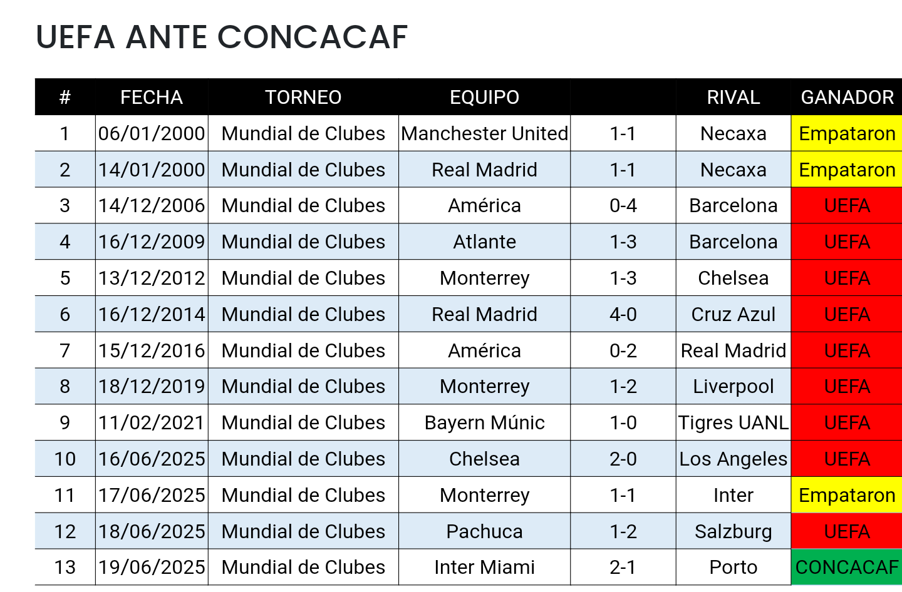The height and width of the screenshot is (592, 902).
Task: Click the UEFA ANTE CONCACAF title
Action: (x=222, y=37)
